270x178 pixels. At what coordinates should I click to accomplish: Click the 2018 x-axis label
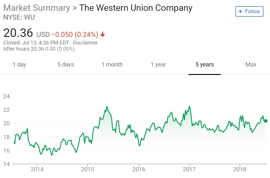pos(240,170)
